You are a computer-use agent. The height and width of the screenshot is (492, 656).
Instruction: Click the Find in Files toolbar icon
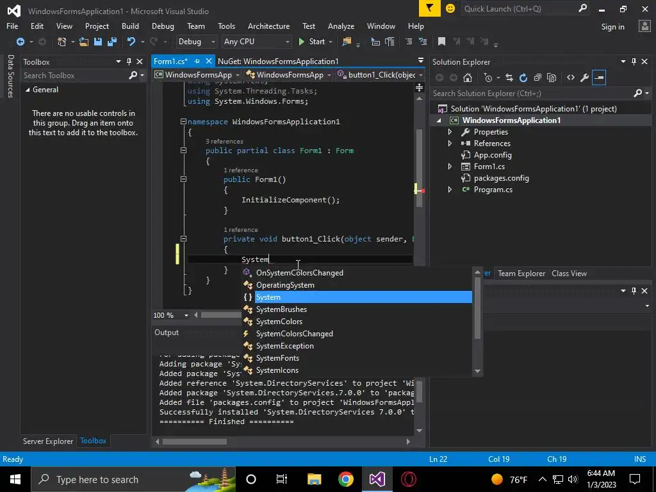(x=347, y=42)
